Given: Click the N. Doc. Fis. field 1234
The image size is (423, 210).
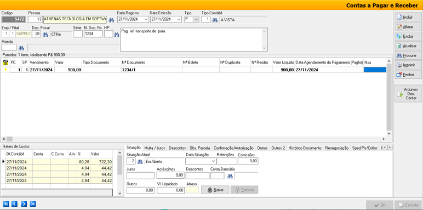Looking at the screenshot, I should pos(93,34).
